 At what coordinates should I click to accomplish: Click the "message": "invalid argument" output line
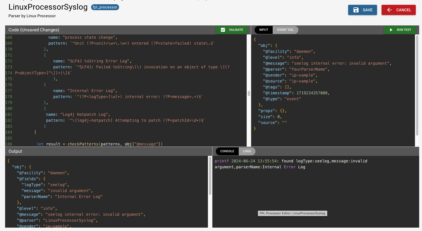click(57, 191)
